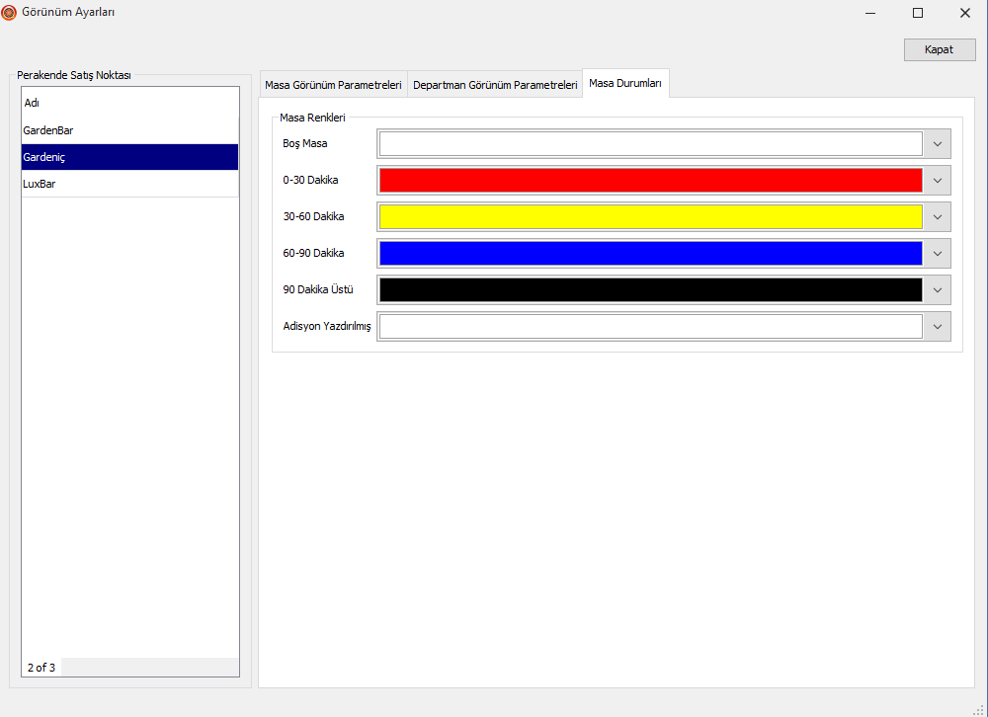The height and width of the screenshot is (717, 988).
Task: Select the Masa Durumları tab
Action: (625, 84)
